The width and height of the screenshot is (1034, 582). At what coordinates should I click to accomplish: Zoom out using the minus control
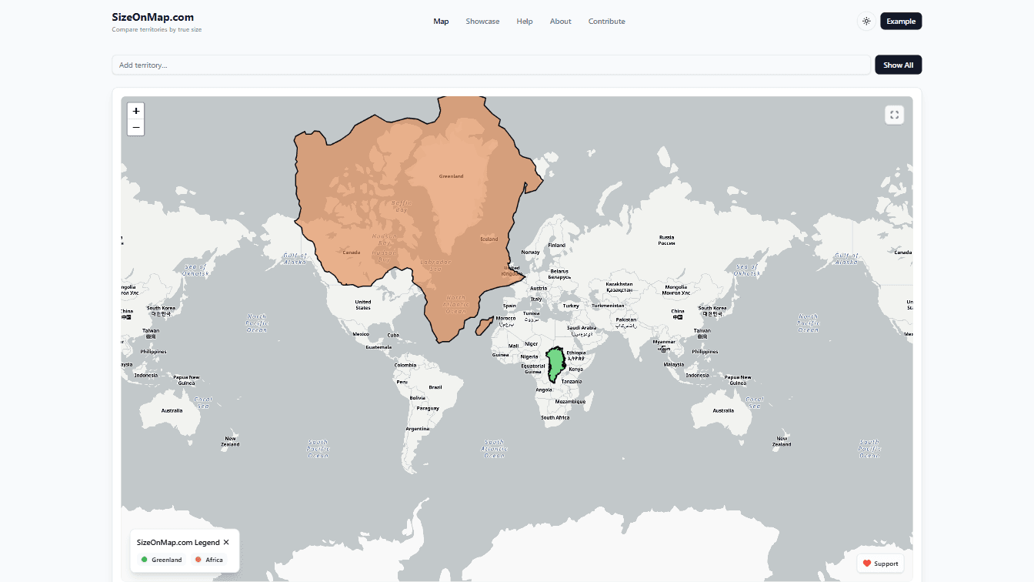point(135,127)
